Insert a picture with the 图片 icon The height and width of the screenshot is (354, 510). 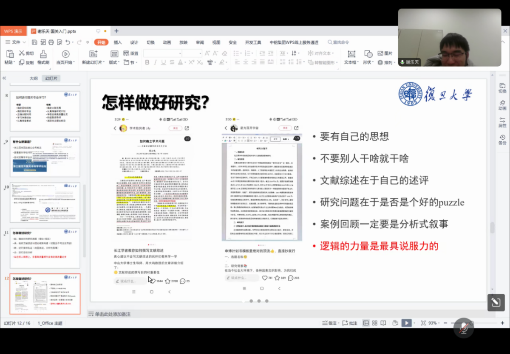point(385,54)
